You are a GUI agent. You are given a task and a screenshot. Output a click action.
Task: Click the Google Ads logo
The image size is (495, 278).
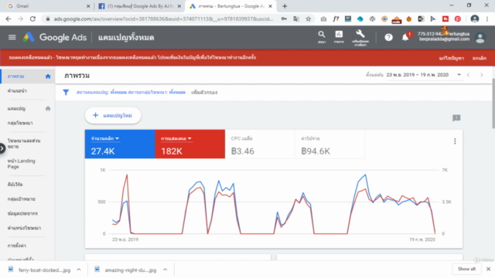[29, 38]
